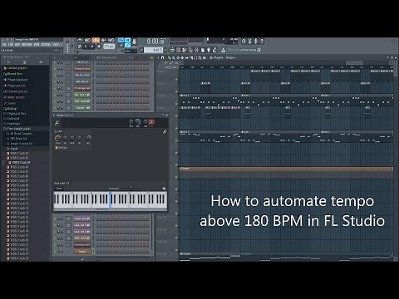Go to next pattern with the right arrow
399x299 pixels.
pos(165,50)
